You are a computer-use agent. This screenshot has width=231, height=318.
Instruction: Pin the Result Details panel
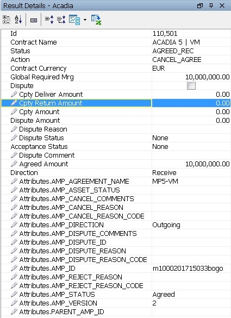pos(211,5)
